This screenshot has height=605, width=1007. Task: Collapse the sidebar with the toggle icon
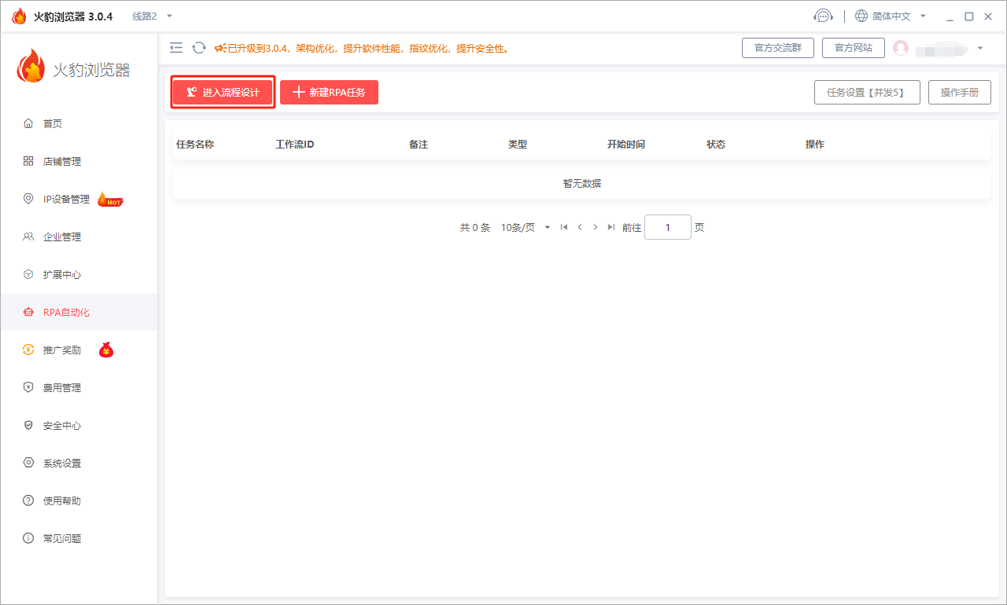click(x=176, y=47)
